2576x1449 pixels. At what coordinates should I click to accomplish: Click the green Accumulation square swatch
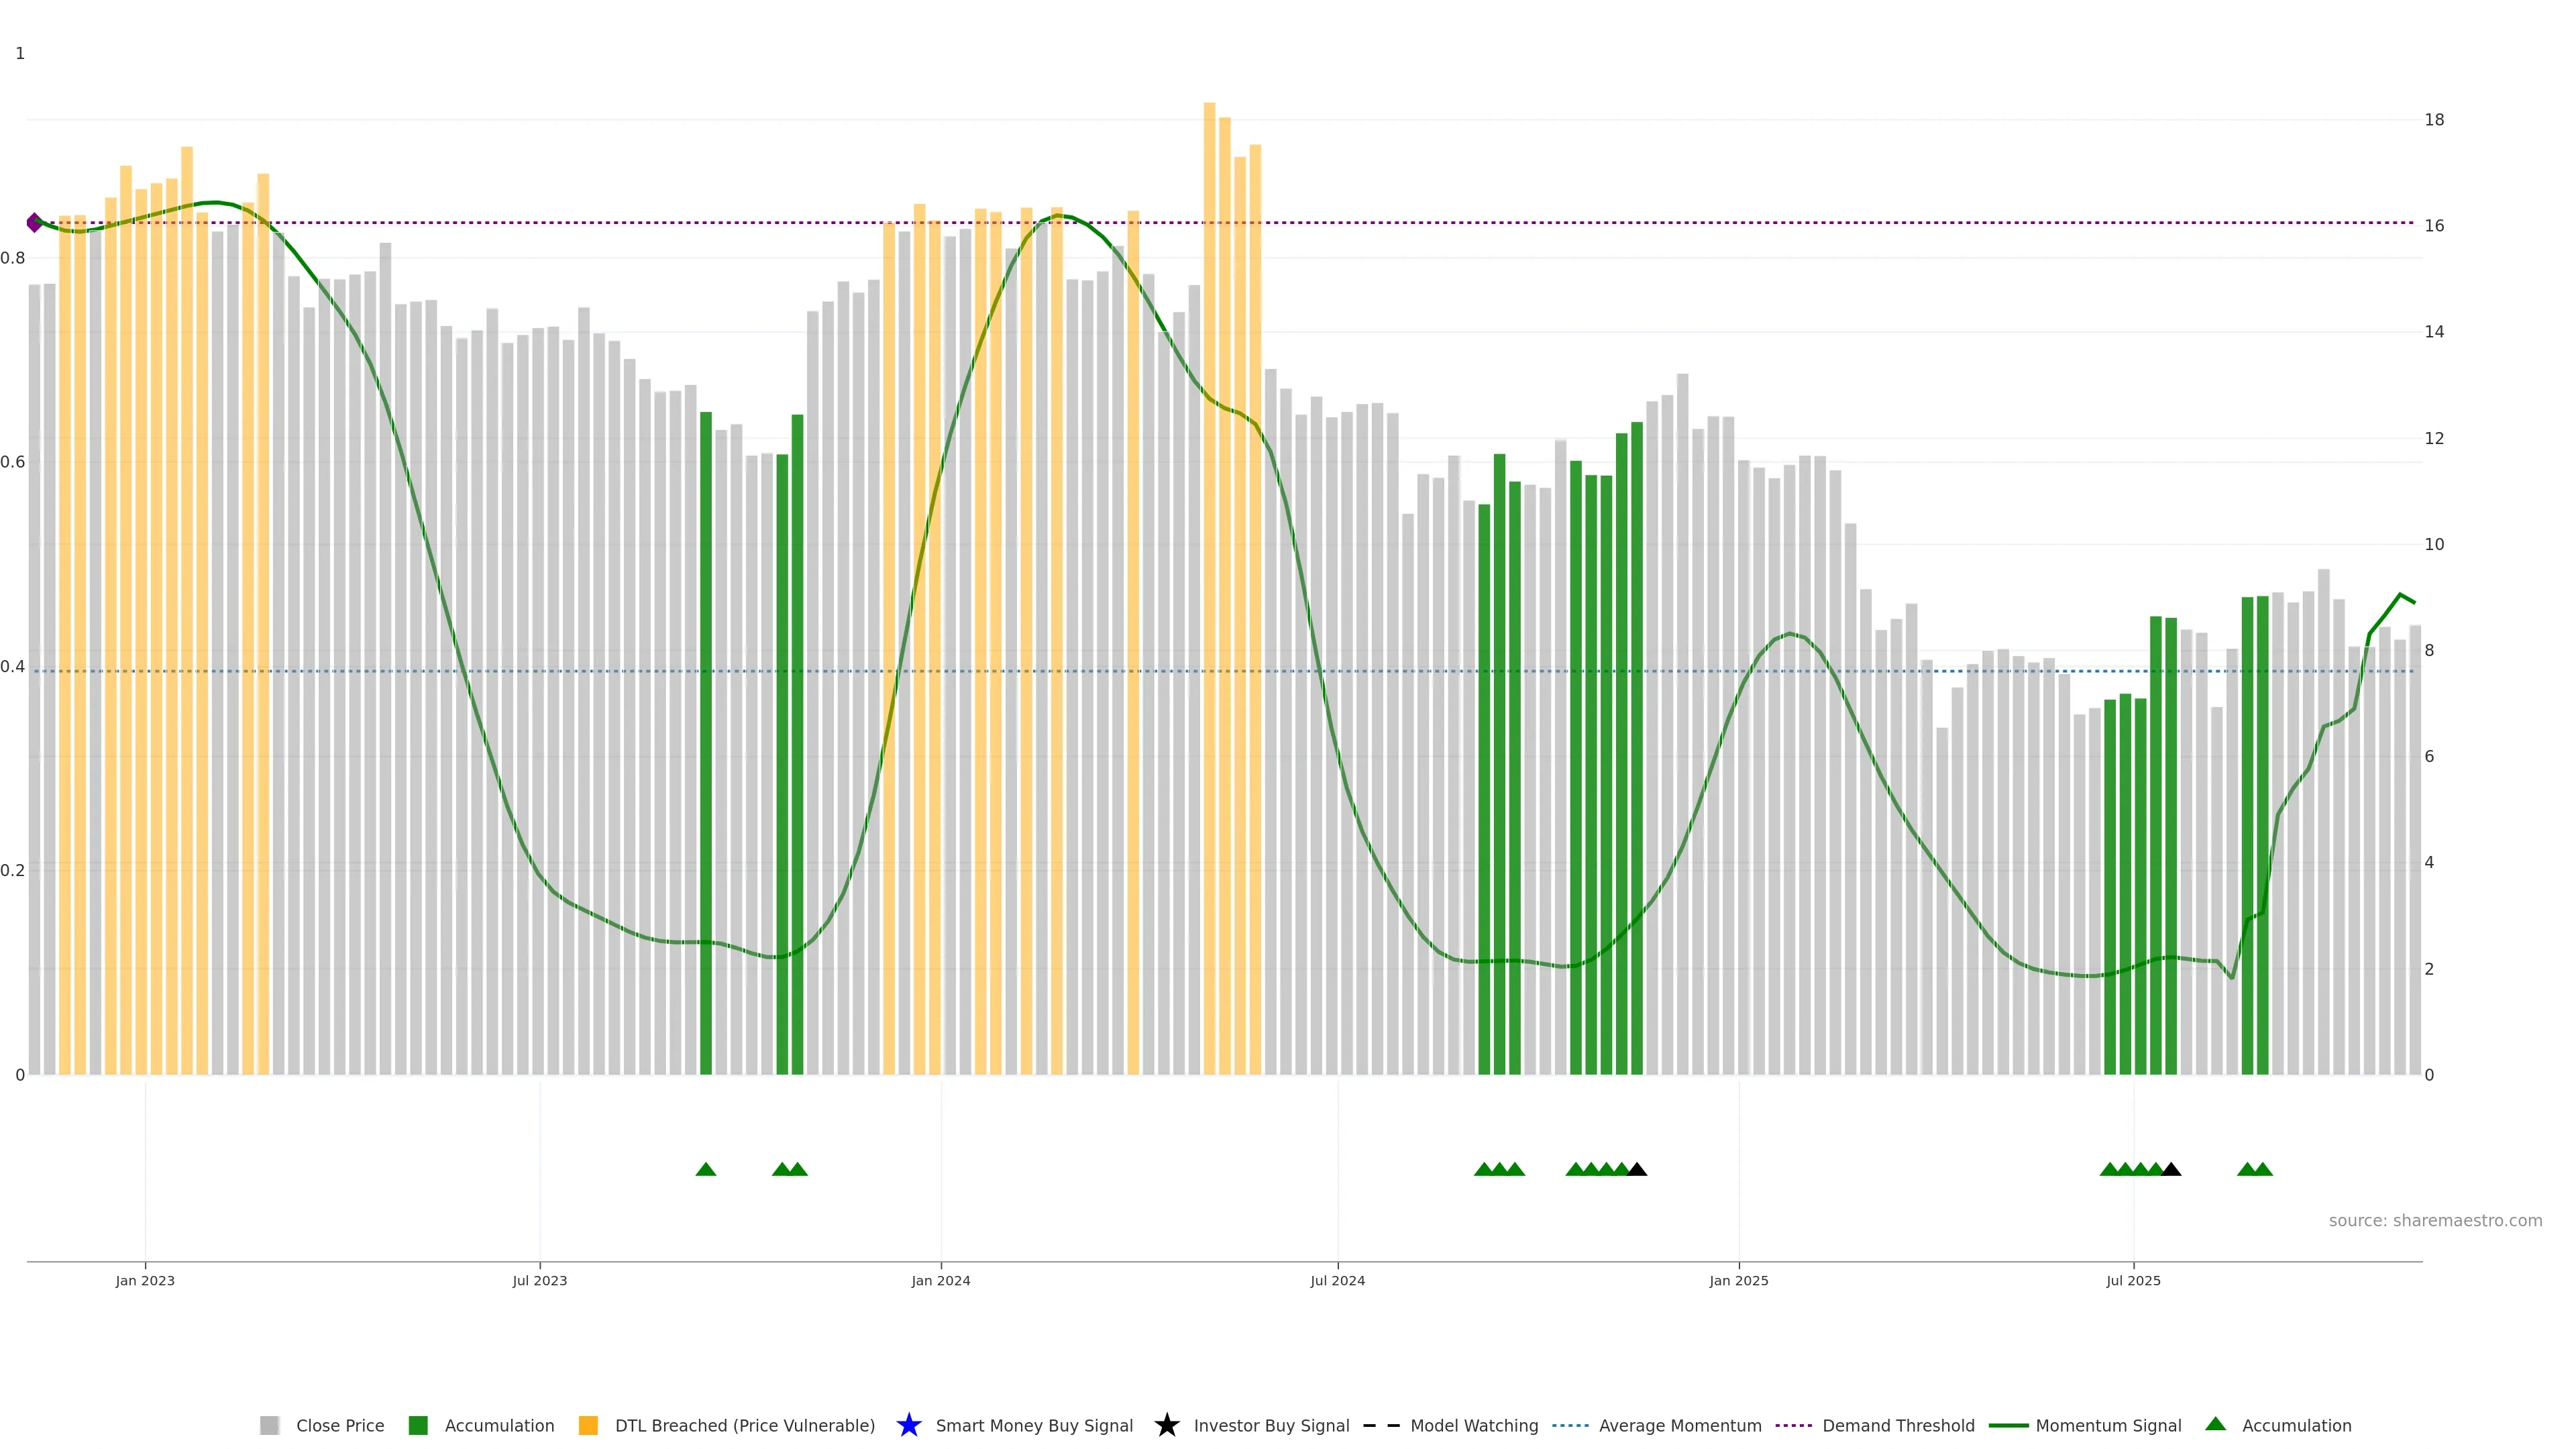(418, 1425)
